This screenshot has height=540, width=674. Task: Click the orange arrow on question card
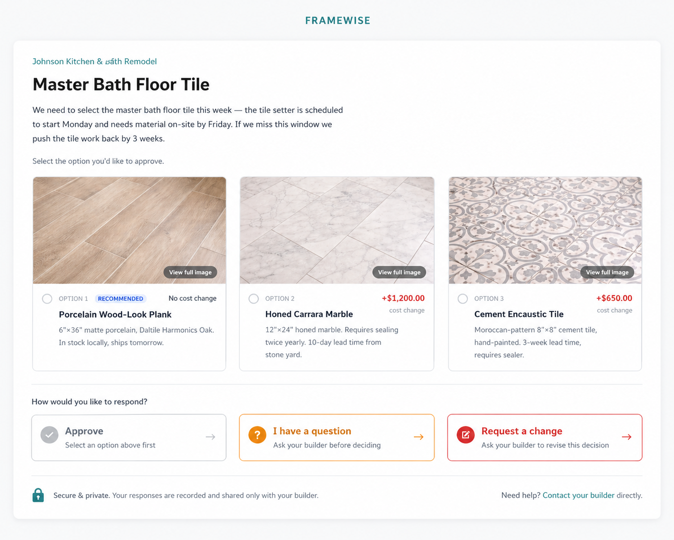pyautogui.click(x=419, y=437)
